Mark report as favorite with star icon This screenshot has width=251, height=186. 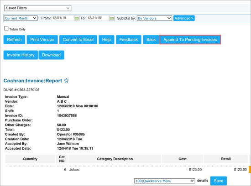66,80
